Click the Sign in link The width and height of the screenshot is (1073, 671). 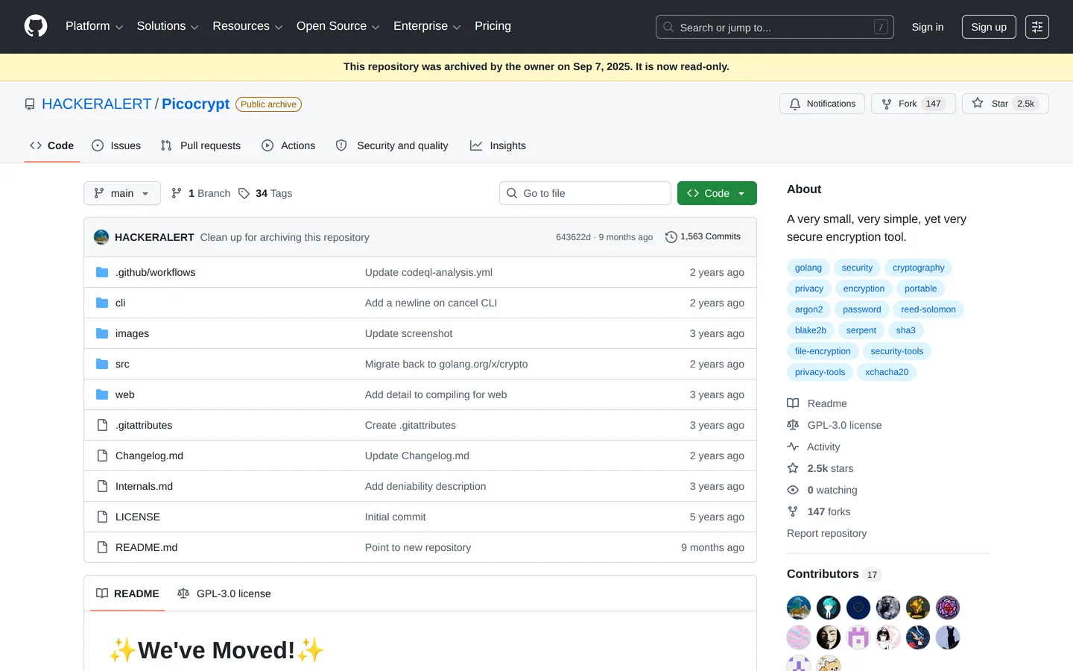point(928,27)
